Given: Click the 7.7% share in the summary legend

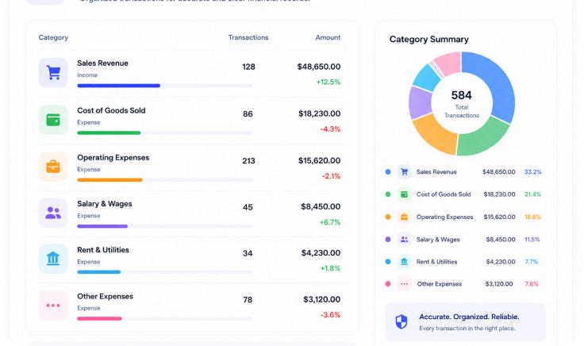Looking at the screenshot, I should (531, 262).
